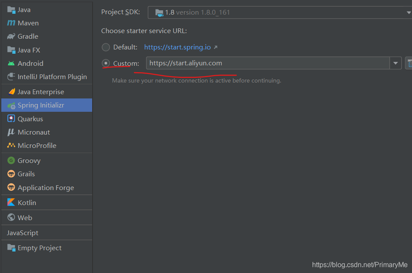This screenshot has height=273, width=412.
Task: Choose the JavaScript project type
Action: (47, 233)
